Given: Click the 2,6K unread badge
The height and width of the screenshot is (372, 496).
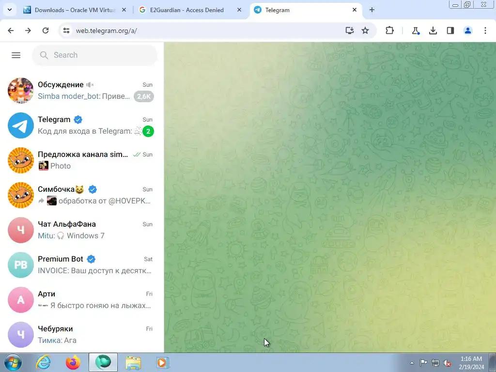Looking at the screenshot, I should (143, 96).
